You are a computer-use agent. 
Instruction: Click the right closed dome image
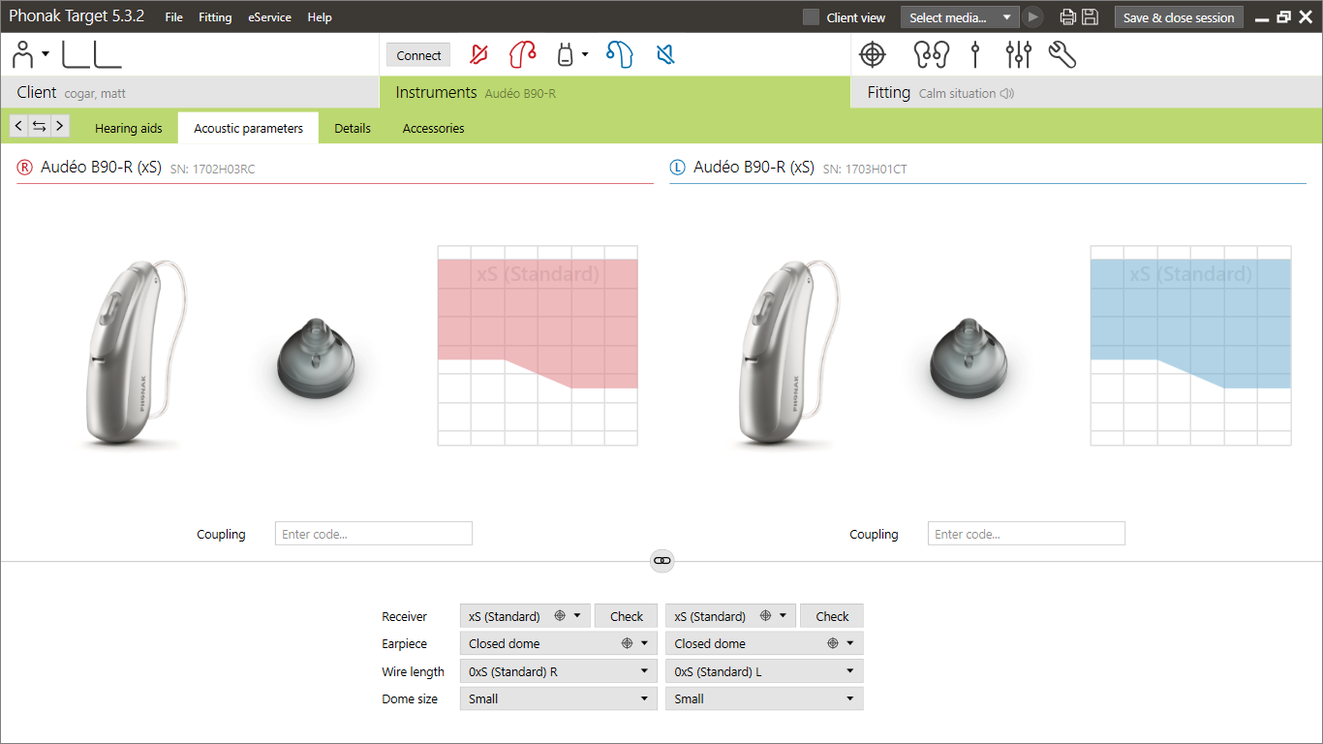pyautogui.click(x=316, y=360)
